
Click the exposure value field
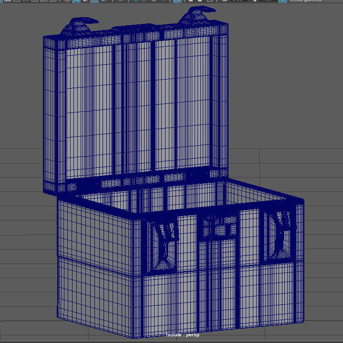(239, 1)
